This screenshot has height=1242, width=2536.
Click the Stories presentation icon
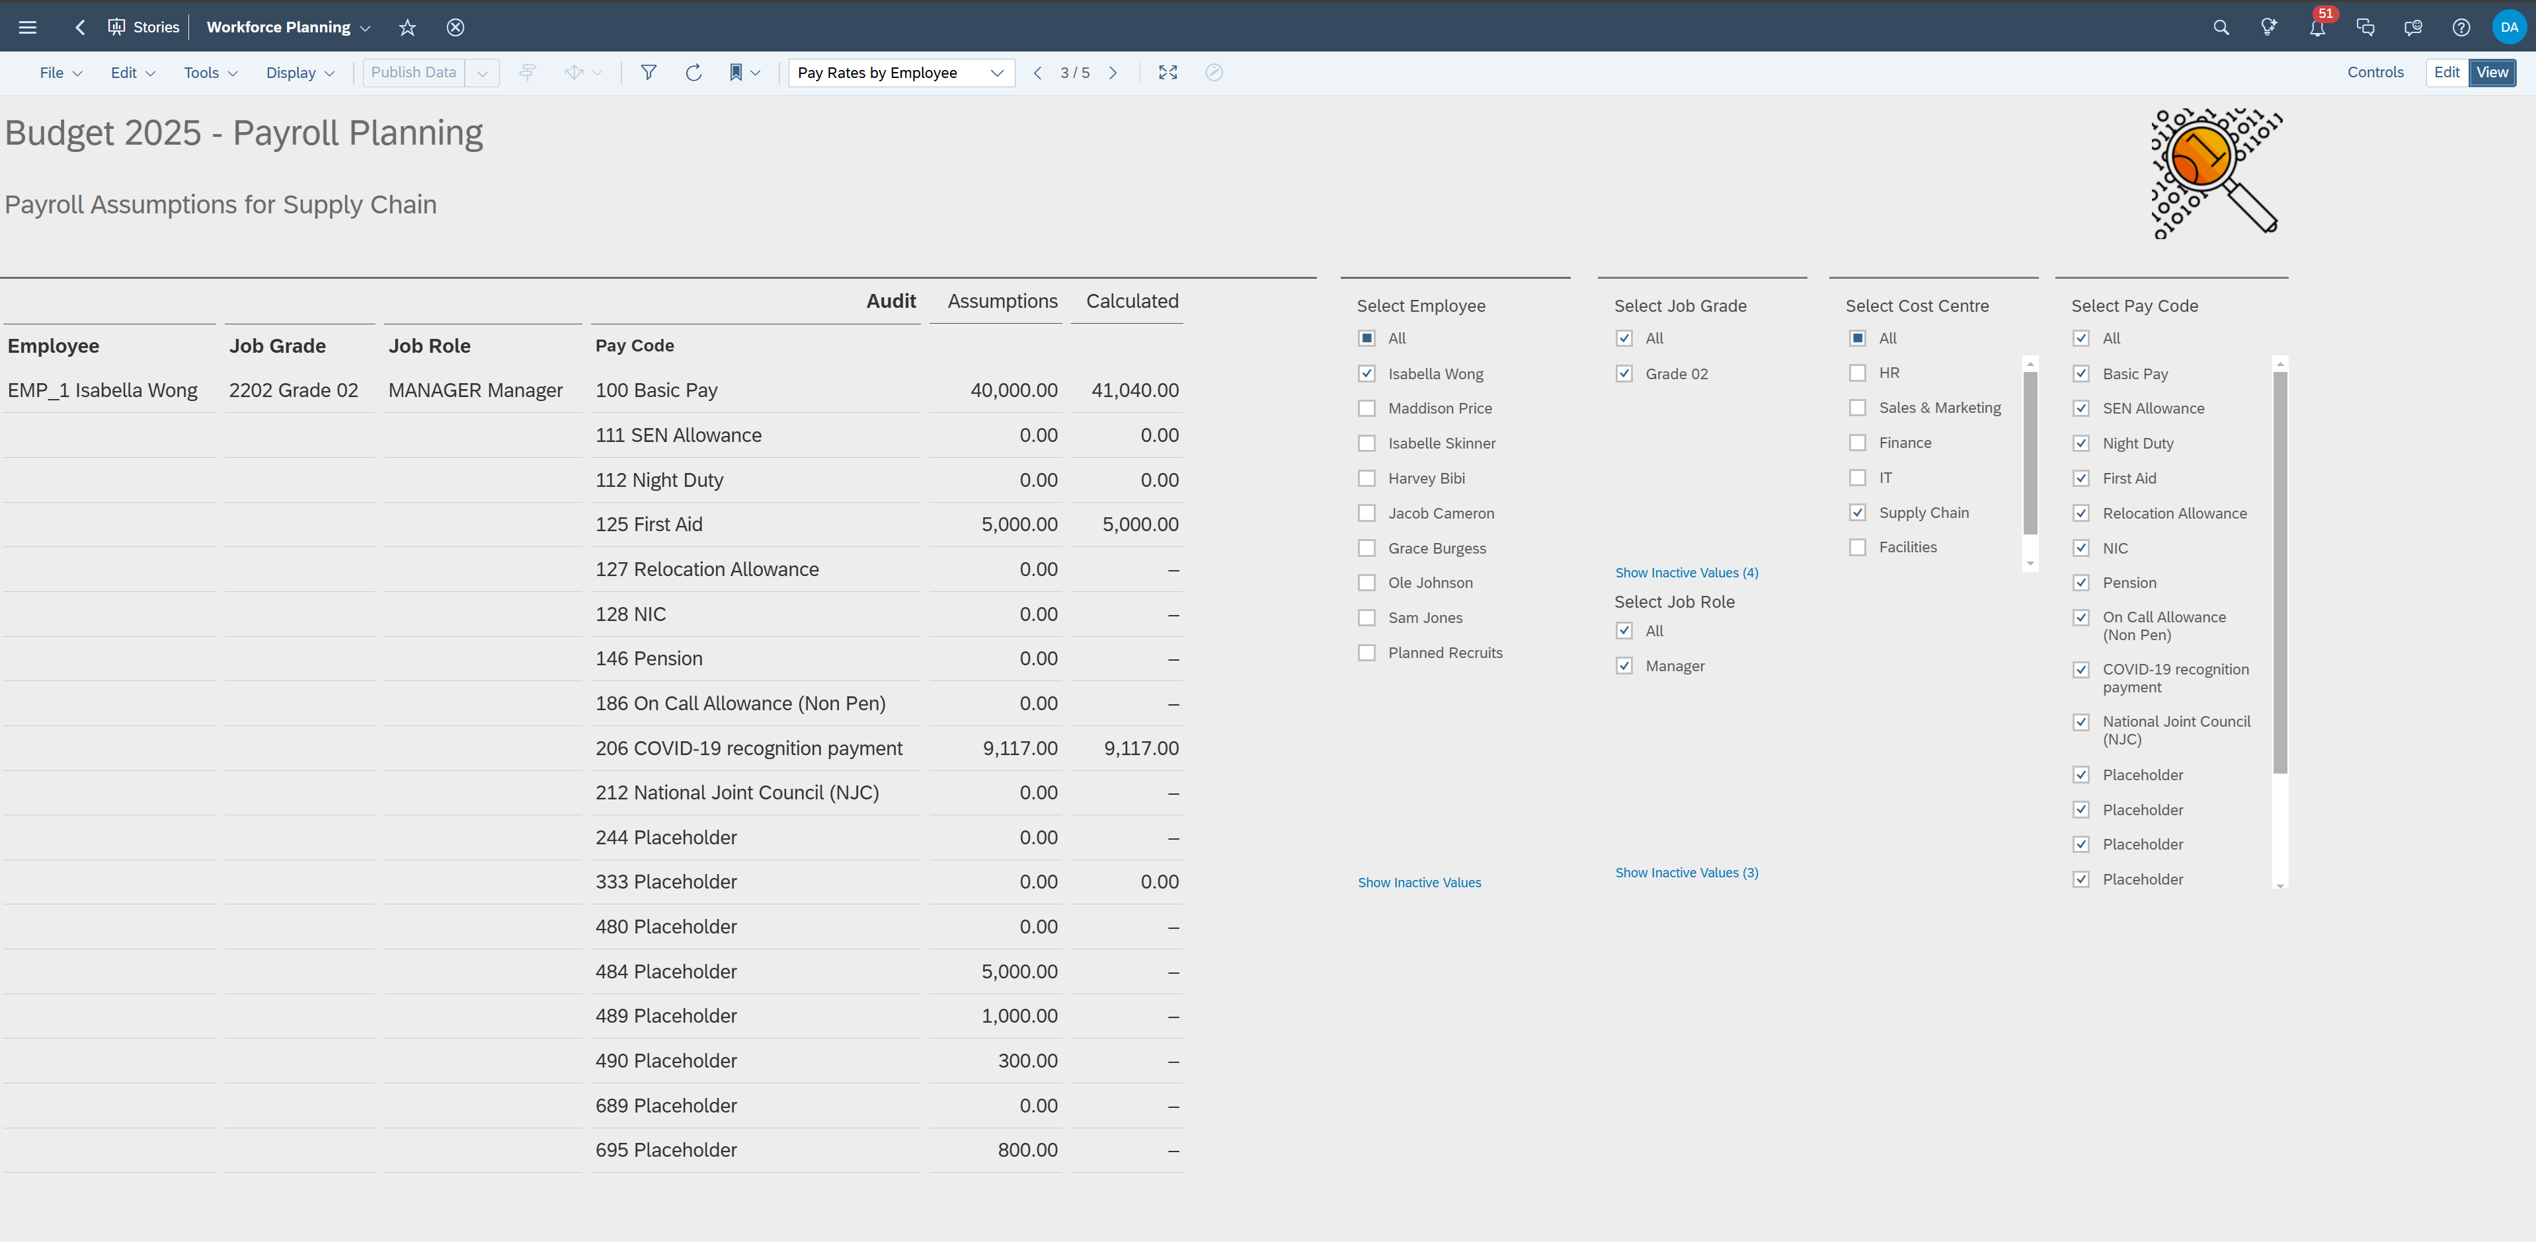coord(116,28)
